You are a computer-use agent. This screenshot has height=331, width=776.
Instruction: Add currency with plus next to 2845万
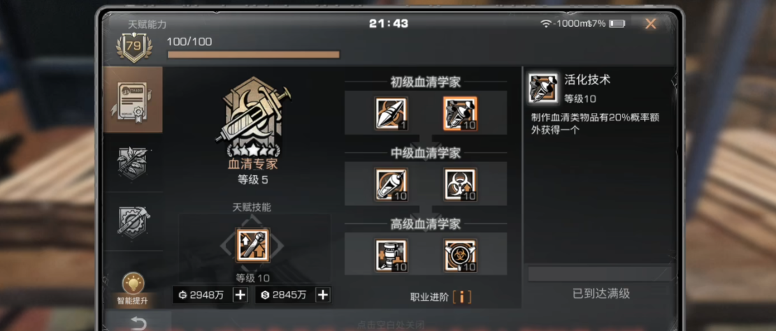pos(323,295)
